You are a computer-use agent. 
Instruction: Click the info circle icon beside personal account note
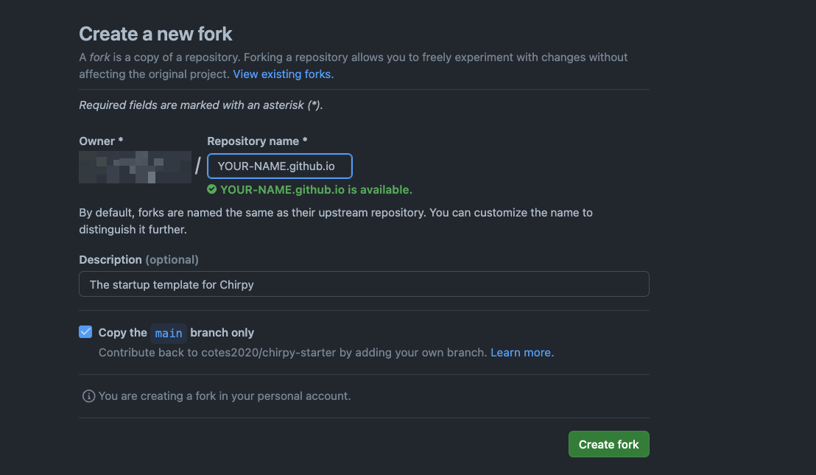[88, 396]
